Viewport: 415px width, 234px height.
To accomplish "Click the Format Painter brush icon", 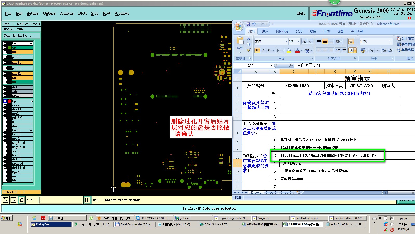I will [x=249, y=50].
